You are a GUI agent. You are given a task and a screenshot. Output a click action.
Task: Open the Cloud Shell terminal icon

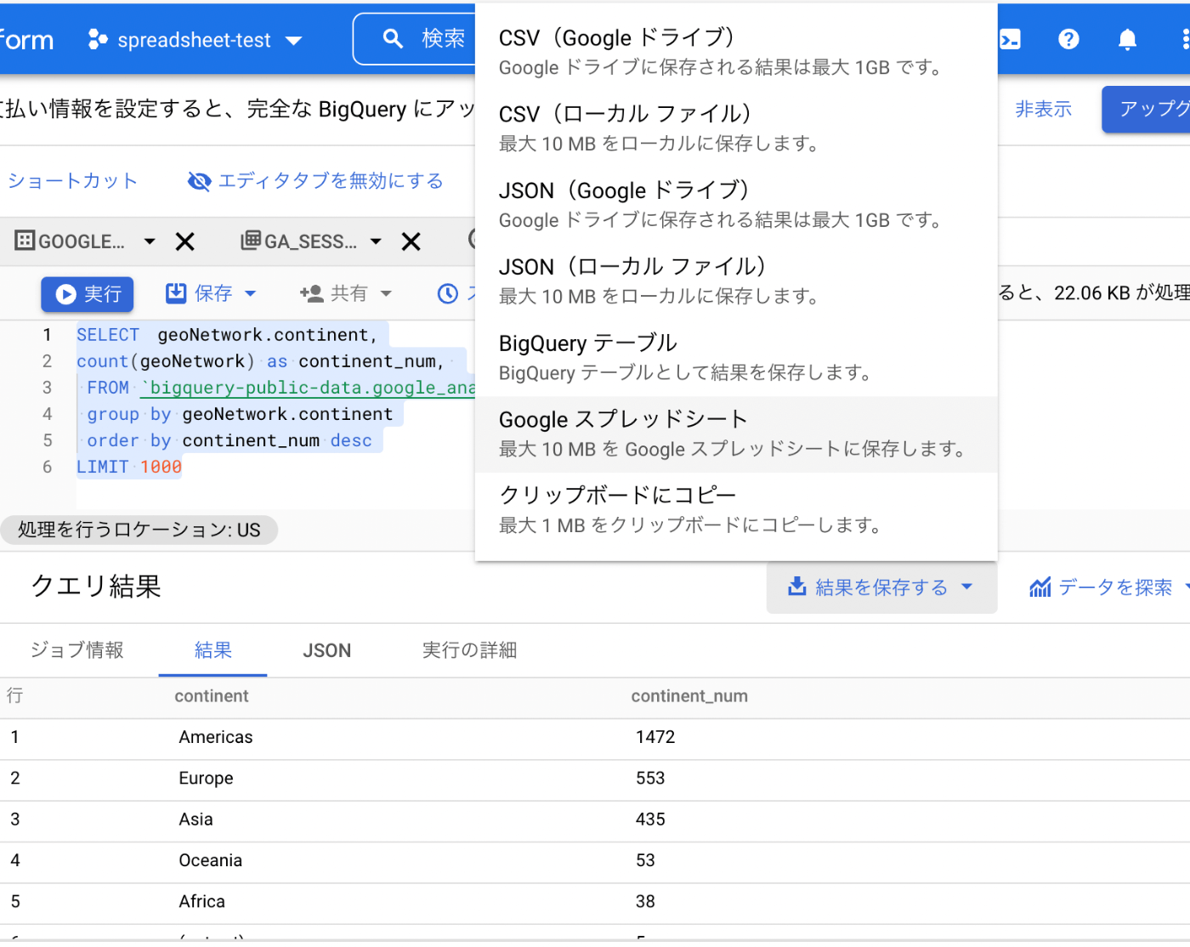(1010, 39)
